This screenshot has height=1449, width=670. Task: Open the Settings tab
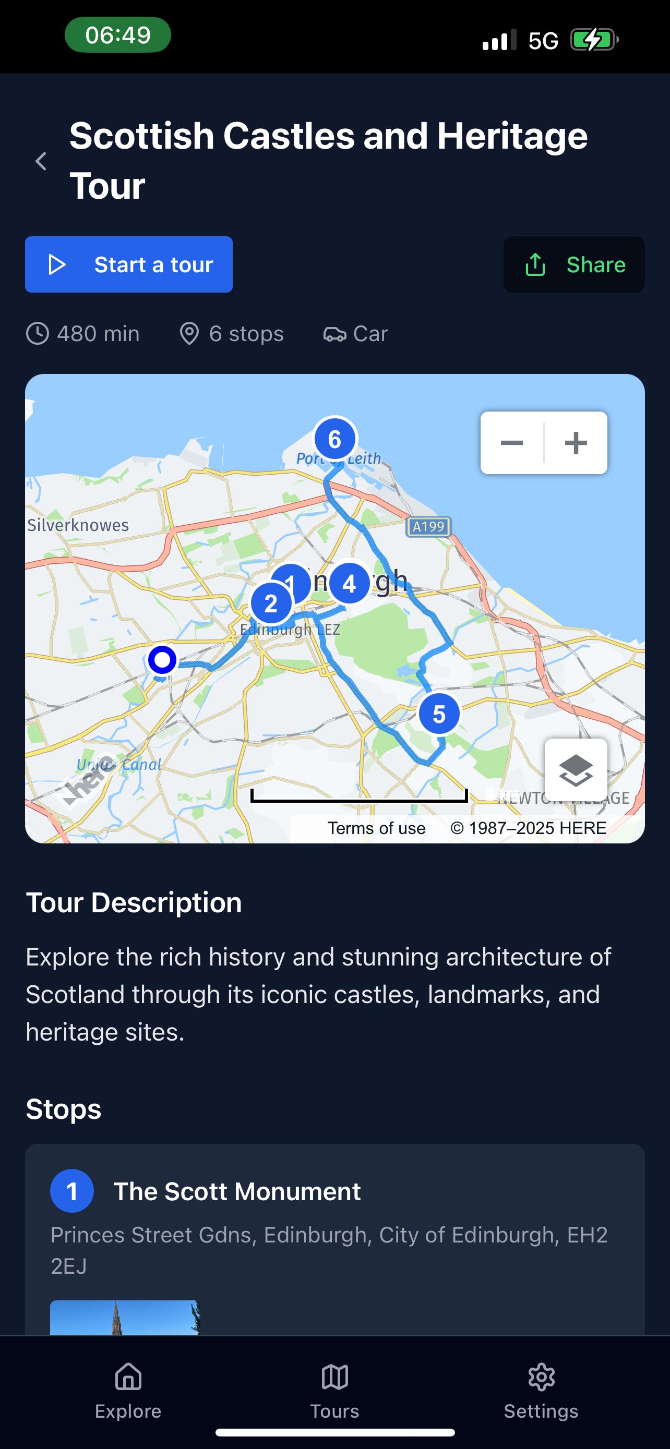(541, 1391)
